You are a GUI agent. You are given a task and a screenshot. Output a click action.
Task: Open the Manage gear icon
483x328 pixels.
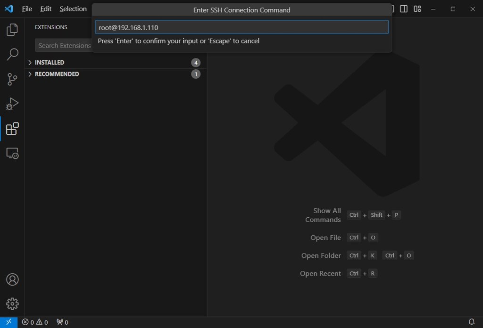point(12,303)
